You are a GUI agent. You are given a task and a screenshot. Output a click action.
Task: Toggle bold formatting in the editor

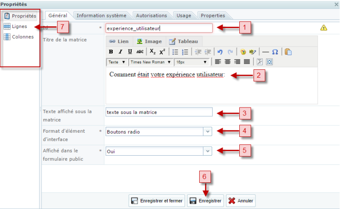(111, 51)
